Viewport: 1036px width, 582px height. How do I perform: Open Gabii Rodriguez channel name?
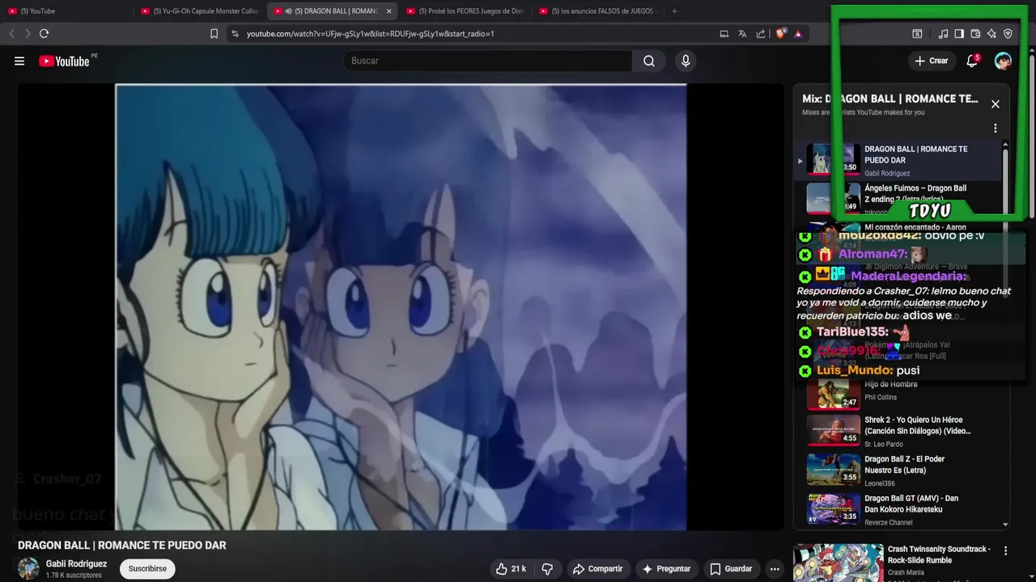point(76,564)
